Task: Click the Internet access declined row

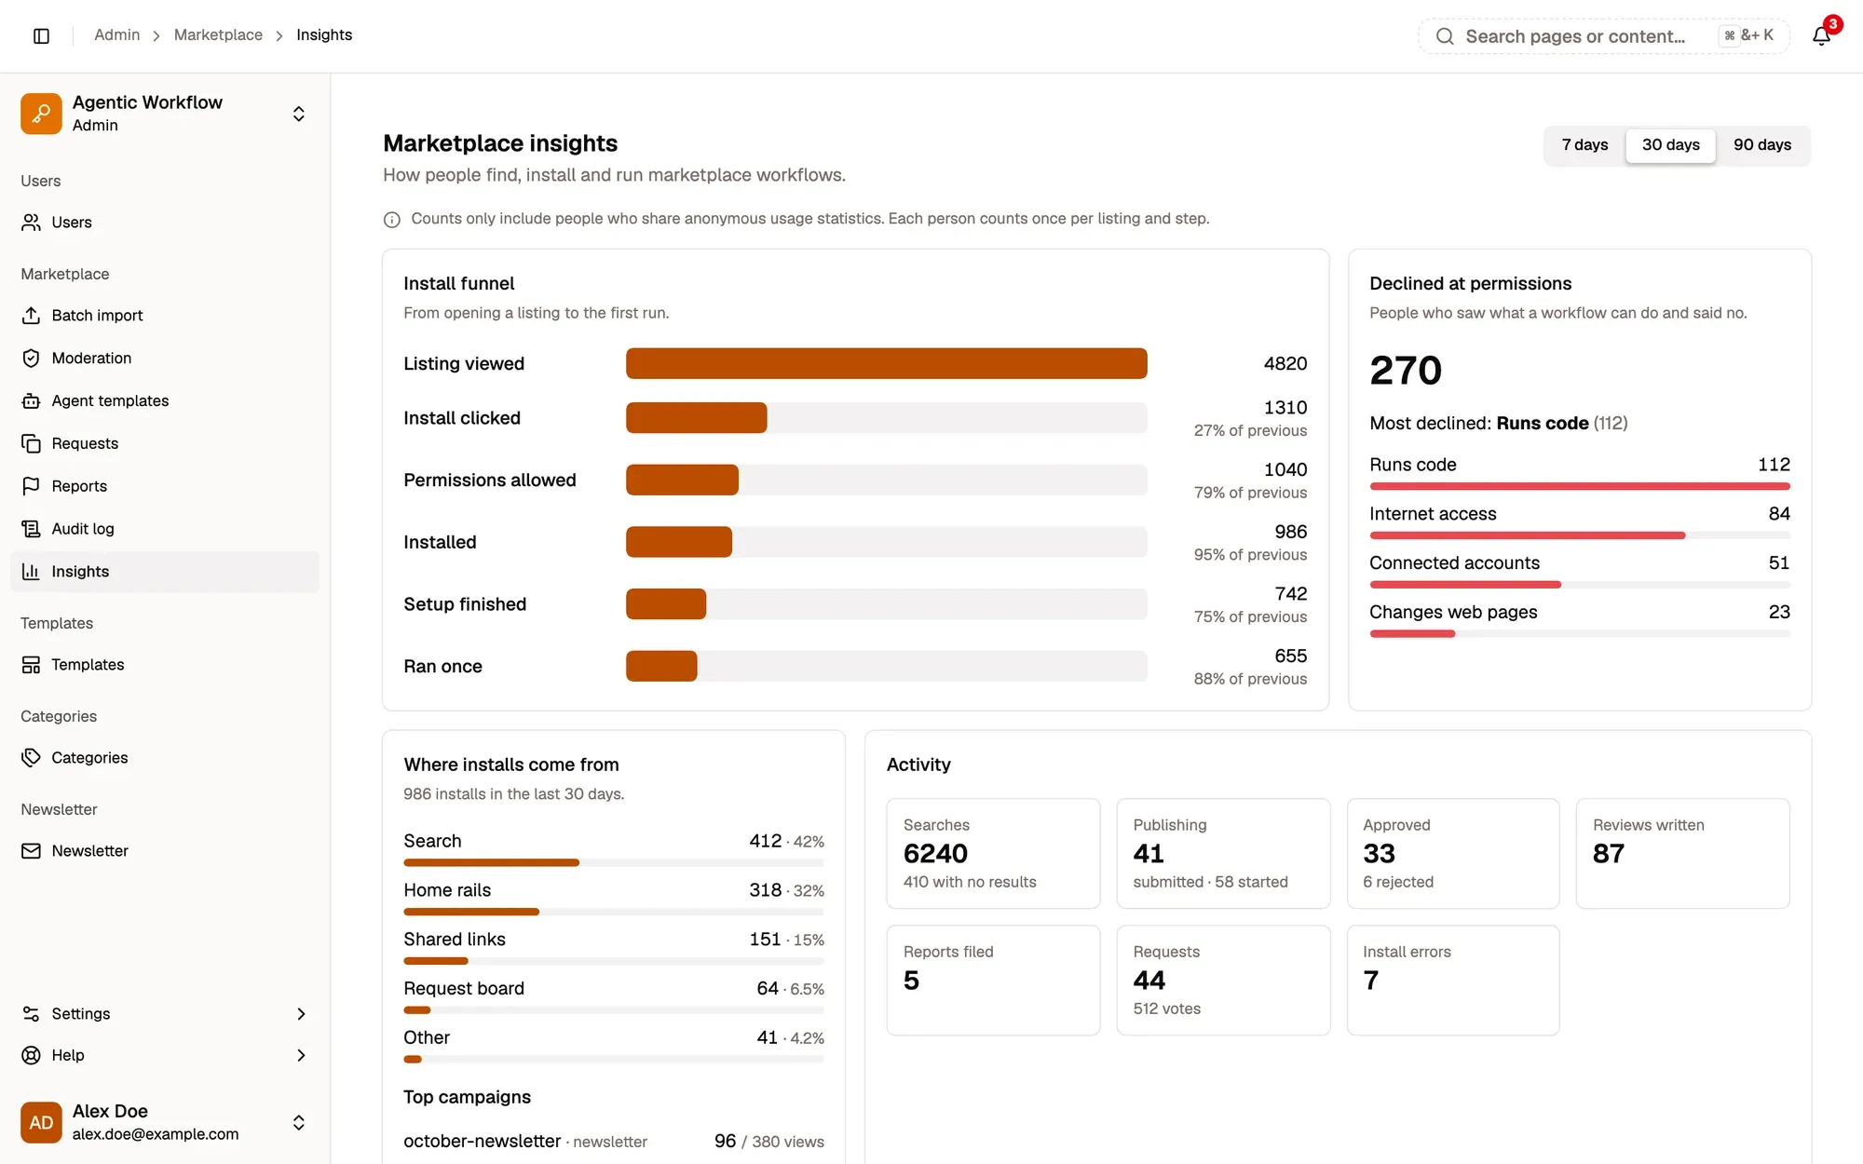Action: (x=1579, y=522)
